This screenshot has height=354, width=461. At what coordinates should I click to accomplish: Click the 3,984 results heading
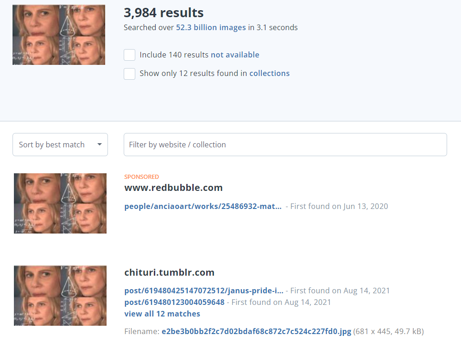pos(164,13)
